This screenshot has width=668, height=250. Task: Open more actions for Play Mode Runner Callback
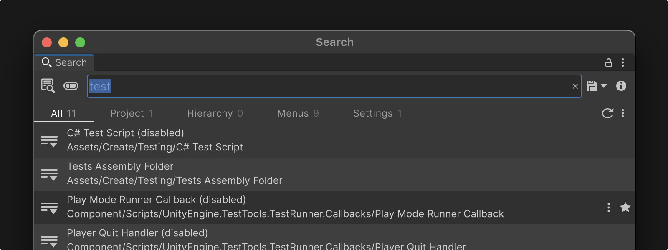(x=609, y=207)
